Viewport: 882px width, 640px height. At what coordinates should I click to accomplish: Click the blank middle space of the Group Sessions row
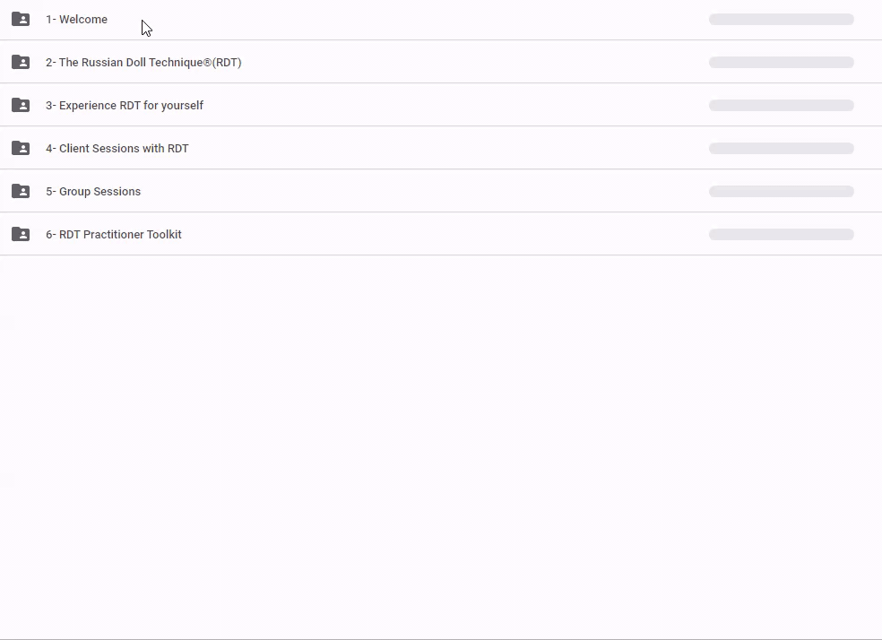tap(430, 191)
